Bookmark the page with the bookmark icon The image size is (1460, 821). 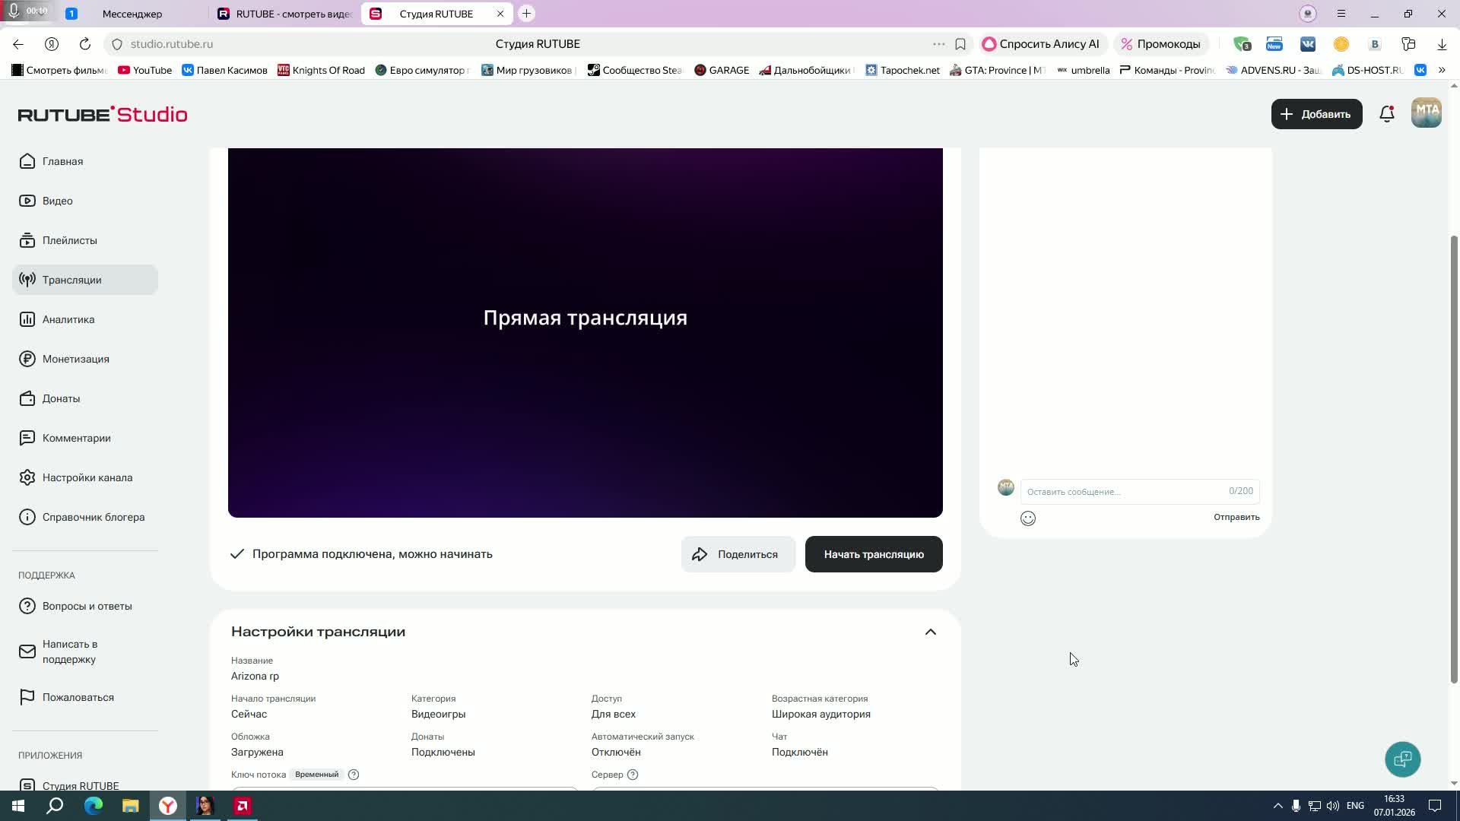coord(960,44)
